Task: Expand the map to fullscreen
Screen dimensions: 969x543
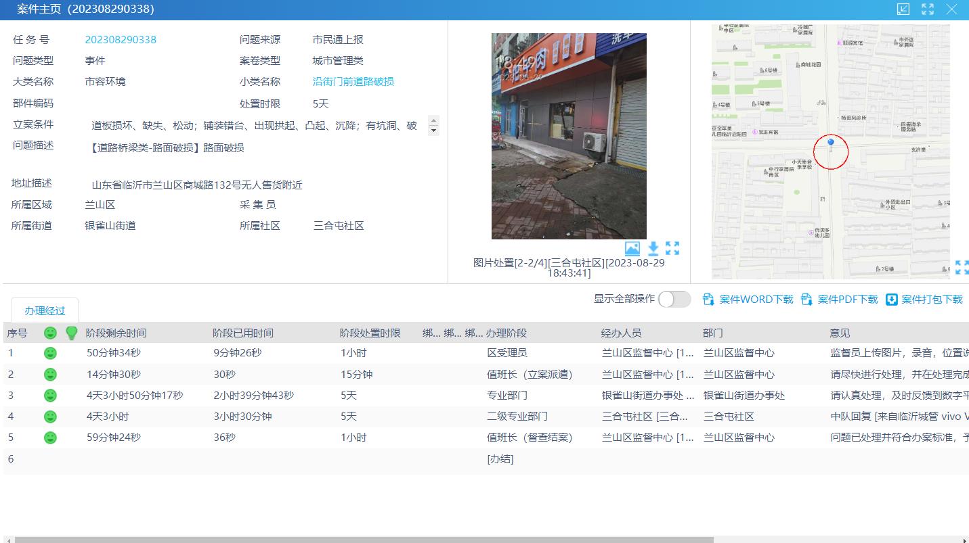Action: 962,267
